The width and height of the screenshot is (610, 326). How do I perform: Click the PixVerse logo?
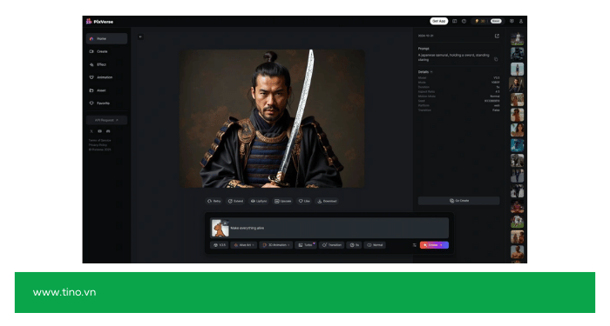tap(99, 22)
